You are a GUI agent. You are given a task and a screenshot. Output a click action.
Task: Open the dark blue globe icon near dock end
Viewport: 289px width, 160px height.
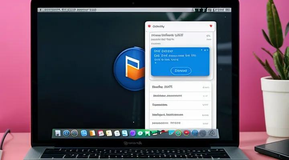[x=195, y=133]
